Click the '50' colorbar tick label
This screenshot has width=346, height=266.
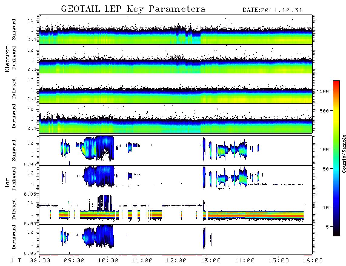point(326,169)
